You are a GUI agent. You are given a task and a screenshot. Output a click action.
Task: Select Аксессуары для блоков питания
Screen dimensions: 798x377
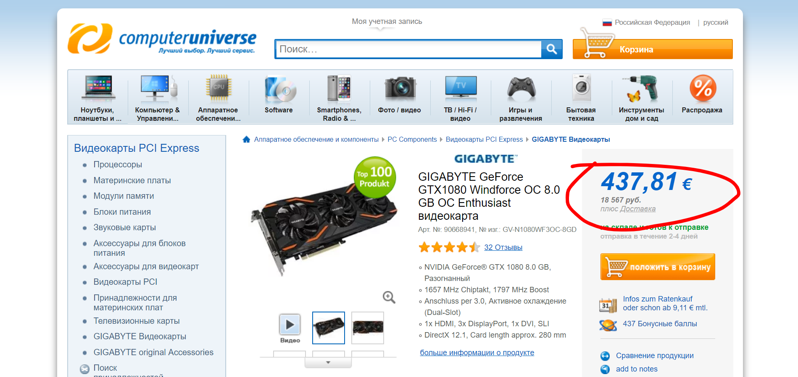tap(139, 248)
